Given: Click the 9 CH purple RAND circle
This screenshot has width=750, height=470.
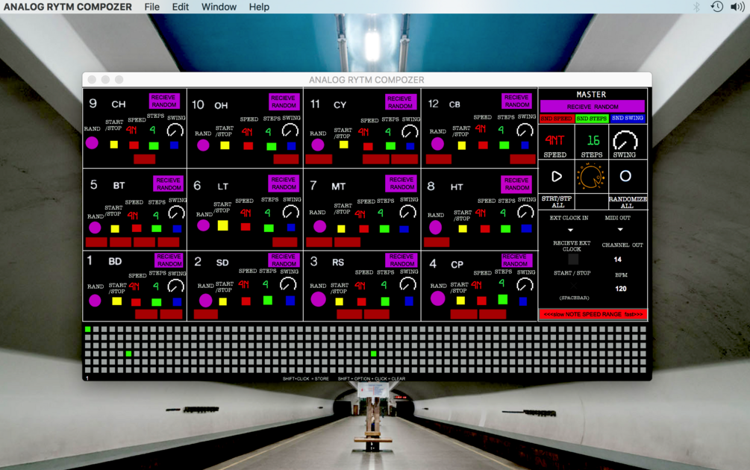Looking at the screenshot, I should click(92, 142).
